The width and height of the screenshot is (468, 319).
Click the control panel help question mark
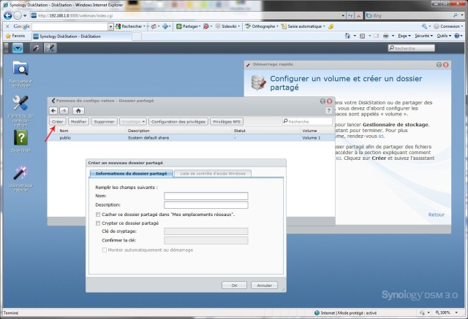[328, 111]
